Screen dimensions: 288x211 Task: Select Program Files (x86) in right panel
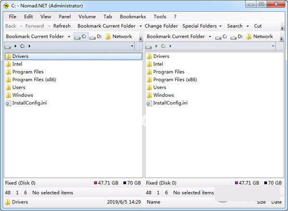pyautogui.click(x=172, y=80)
